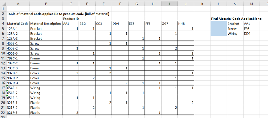Click material code 123A-1
This screenshot has width=268, height=118.
[18, 29]
